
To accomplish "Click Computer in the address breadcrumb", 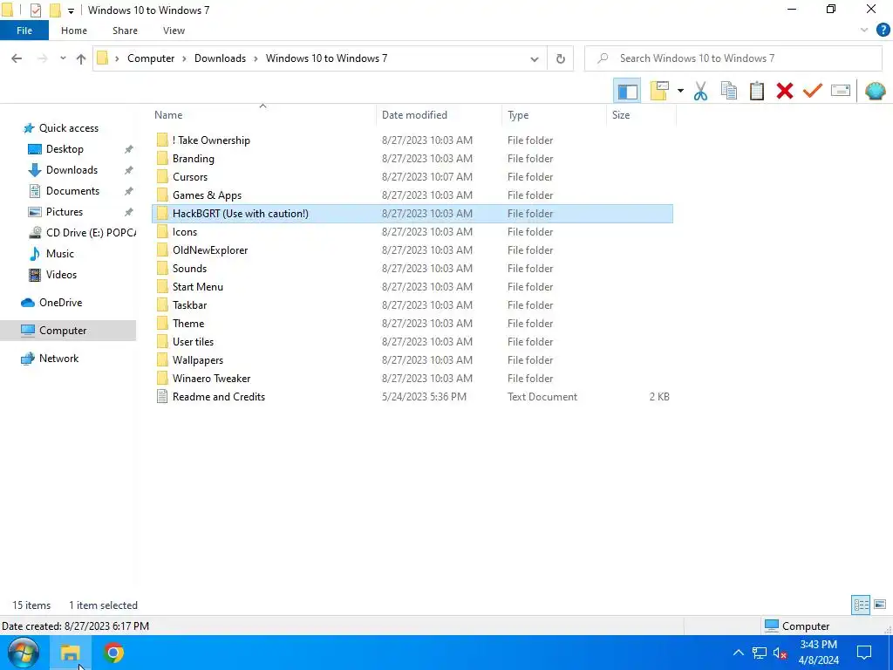I will click(151, 58).
